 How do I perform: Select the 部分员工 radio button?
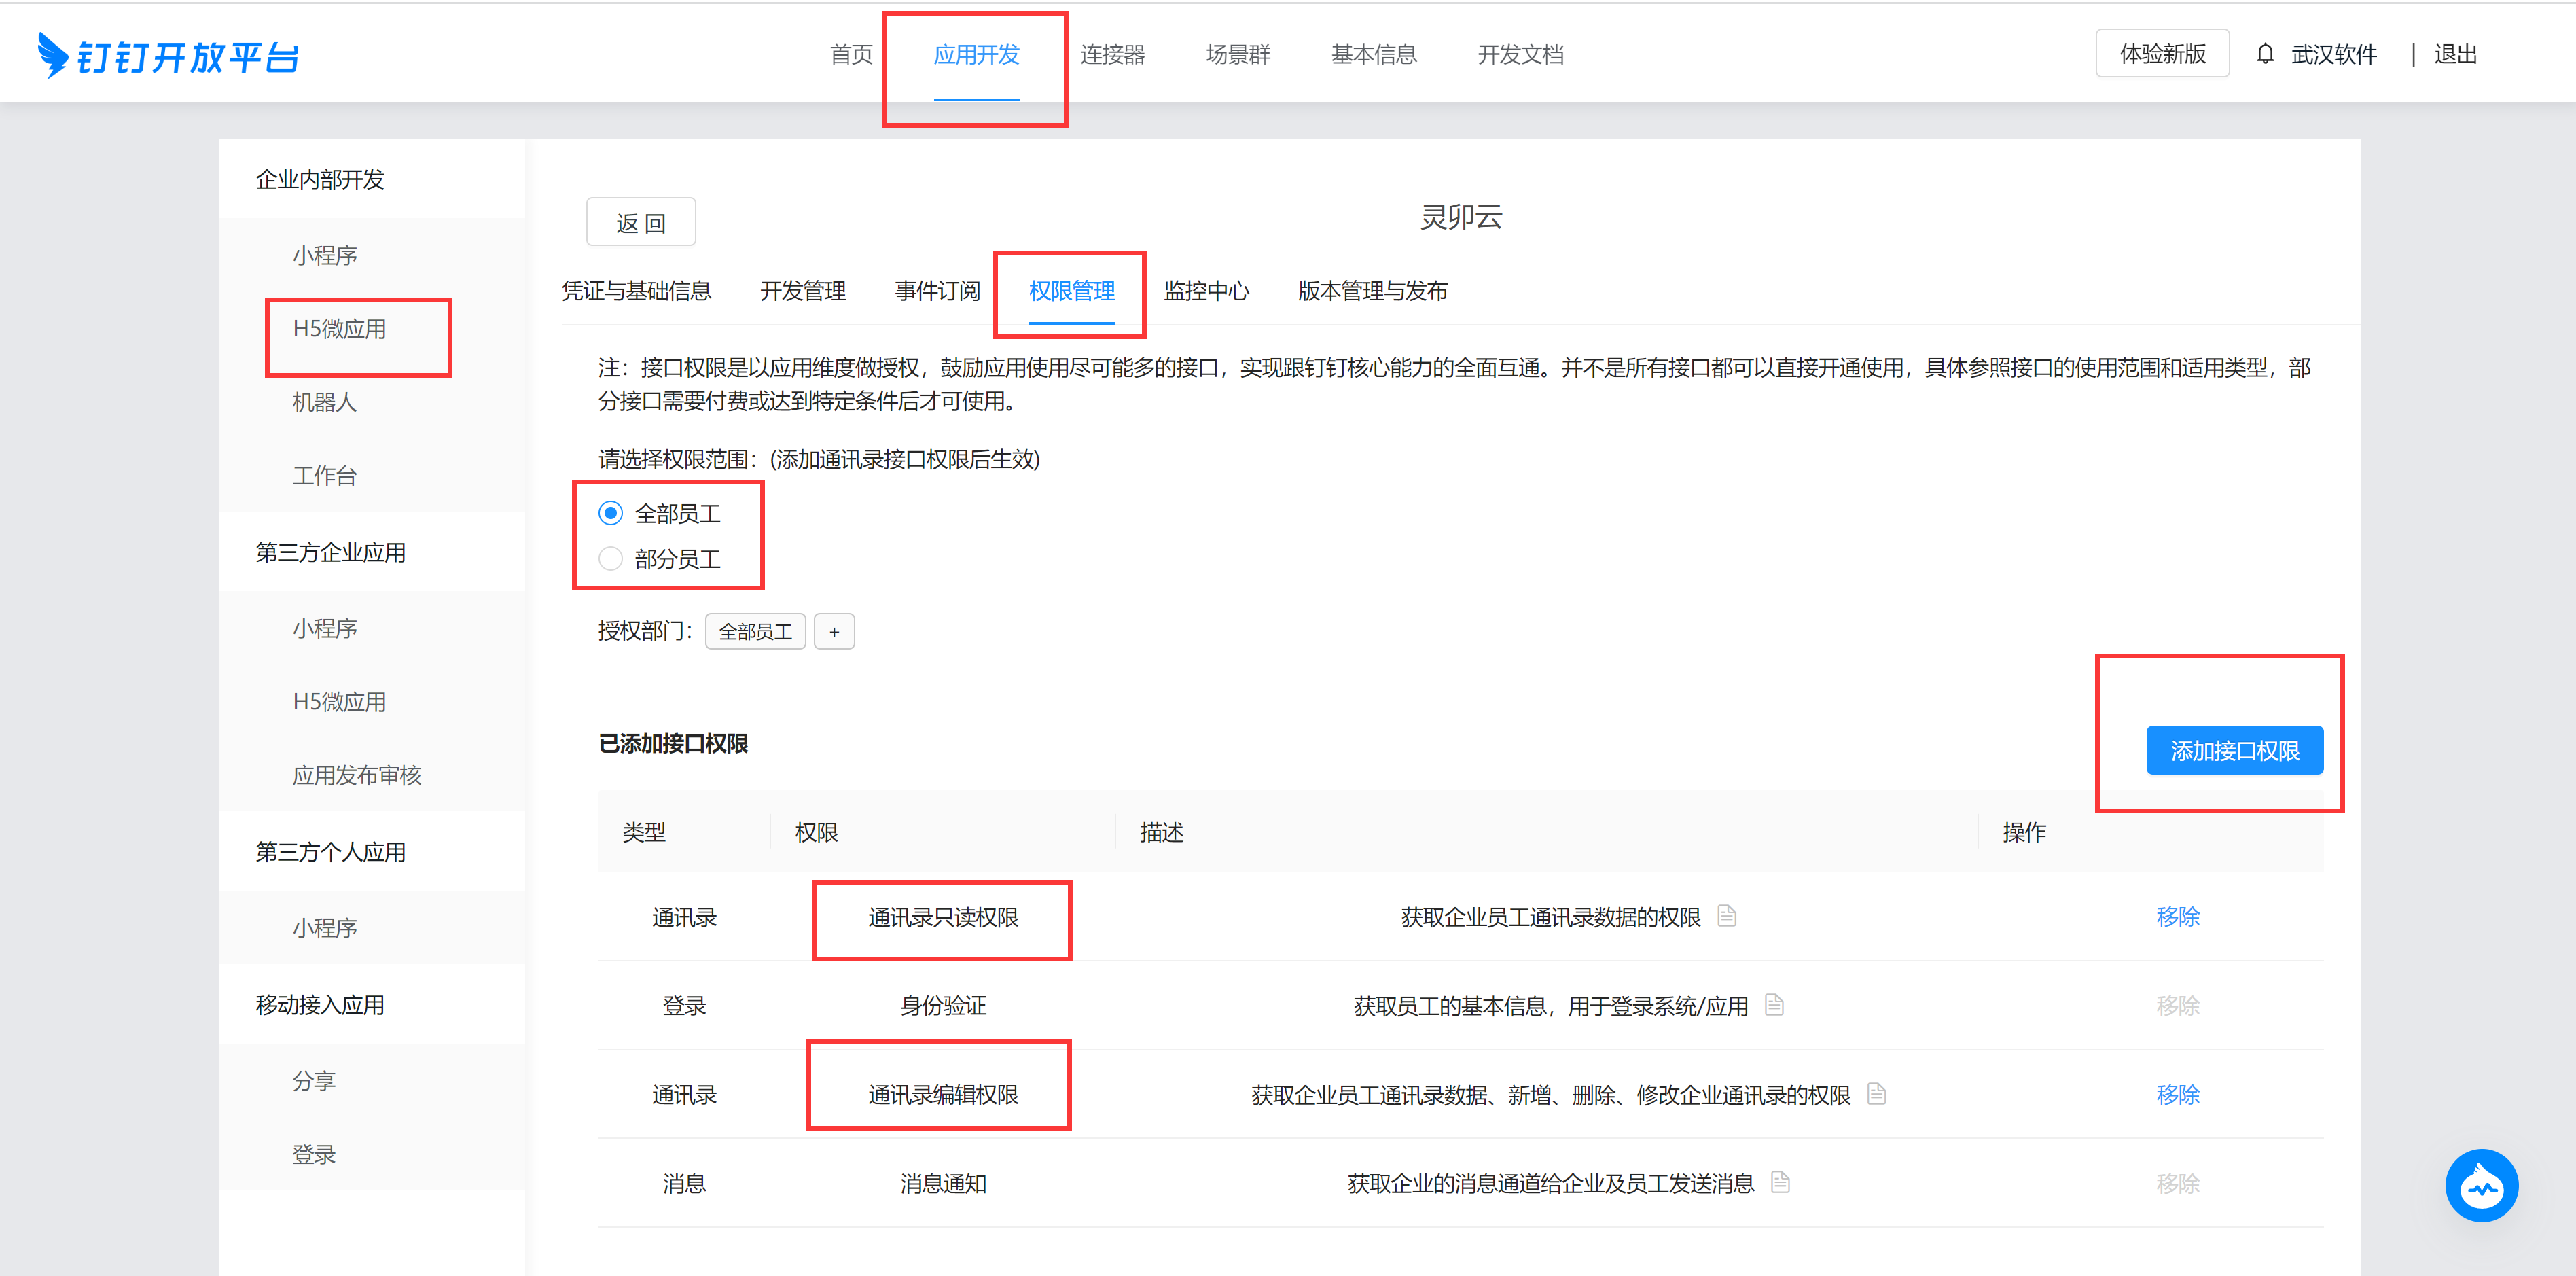pyautogui.click(x=610, y=558)
